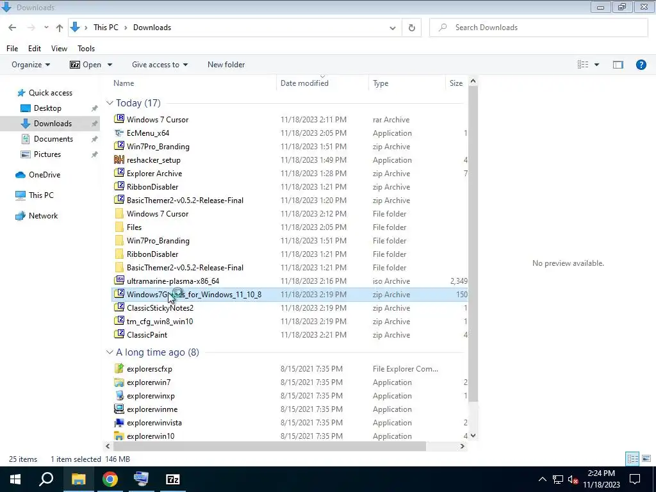
Task: Select This PC in navigation pane
Action: pyautogui.click(x=41, y=195)
